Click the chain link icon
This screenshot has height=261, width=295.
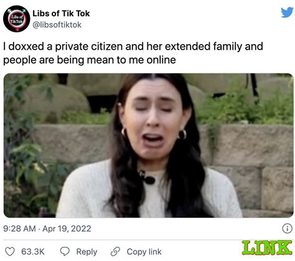115,252
